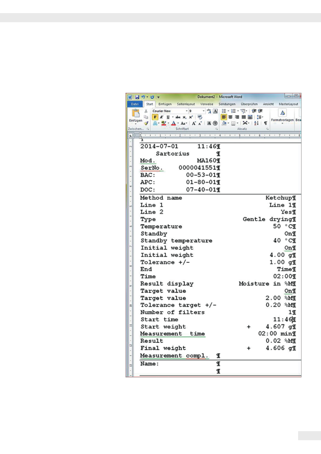Click the Redo/repeat icon
The width and height of the screenshot is (321, 454).
pyautogui.click(x=152, y=97)
